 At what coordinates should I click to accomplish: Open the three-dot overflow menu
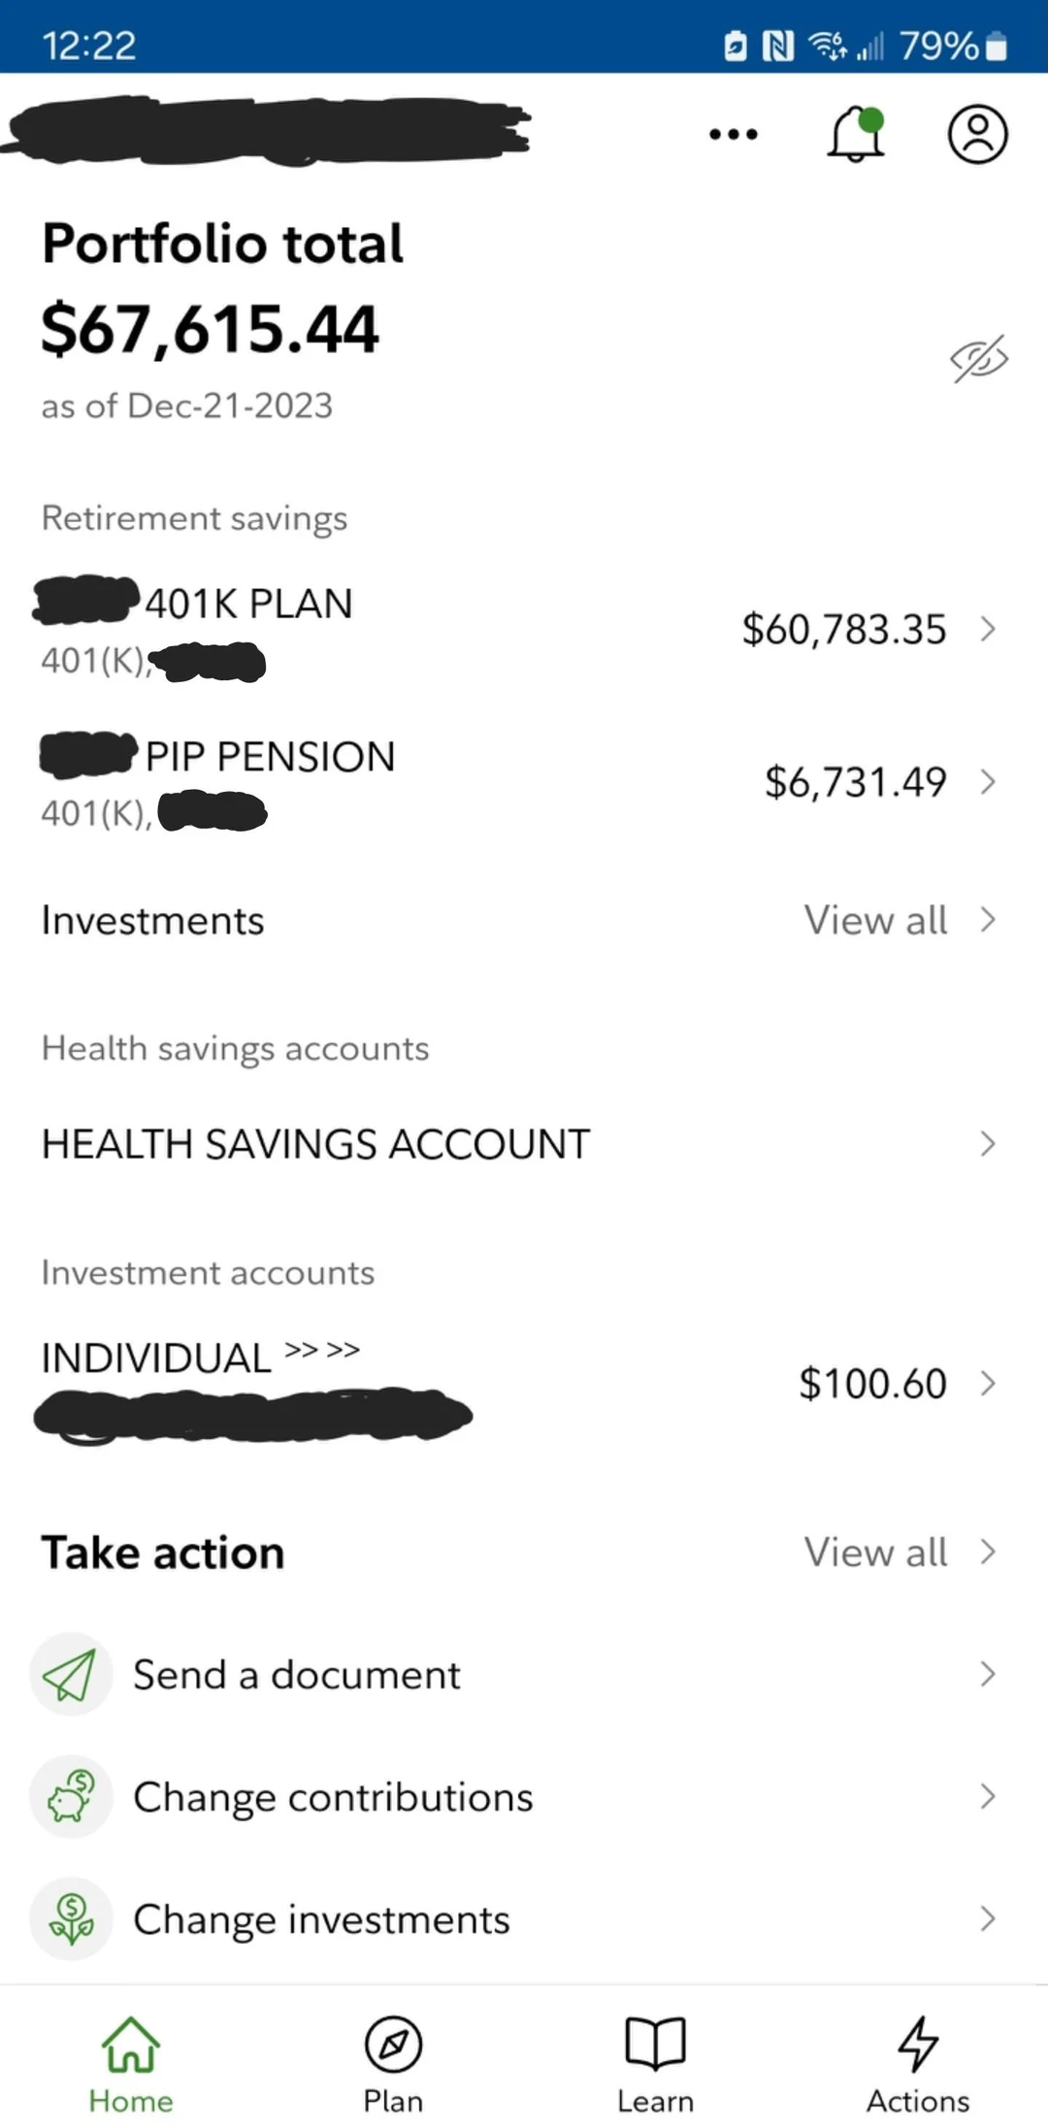point(733,136)
